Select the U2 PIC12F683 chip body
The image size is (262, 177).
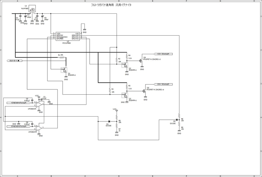coord(68,36)
